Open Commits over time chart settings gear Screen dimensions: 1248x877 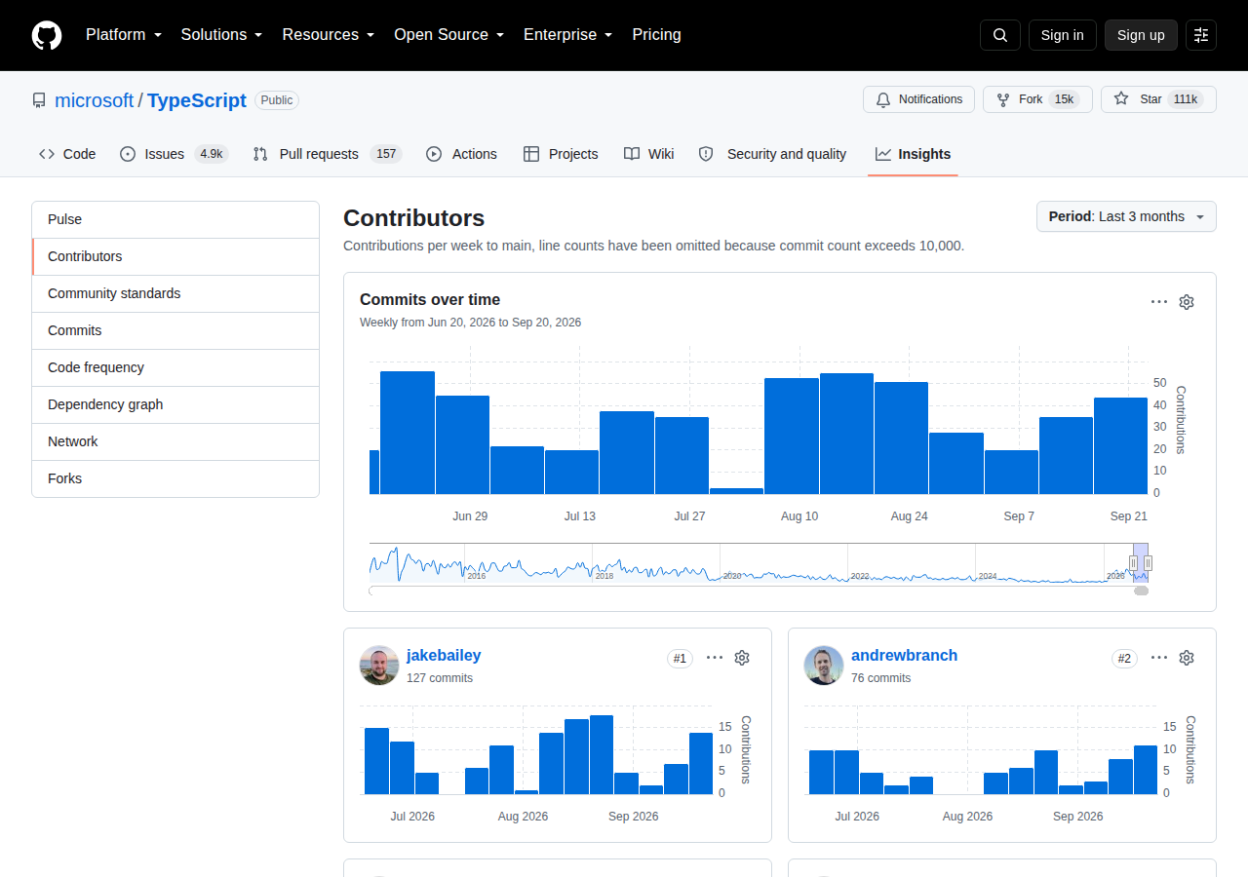click(1187, 302)
